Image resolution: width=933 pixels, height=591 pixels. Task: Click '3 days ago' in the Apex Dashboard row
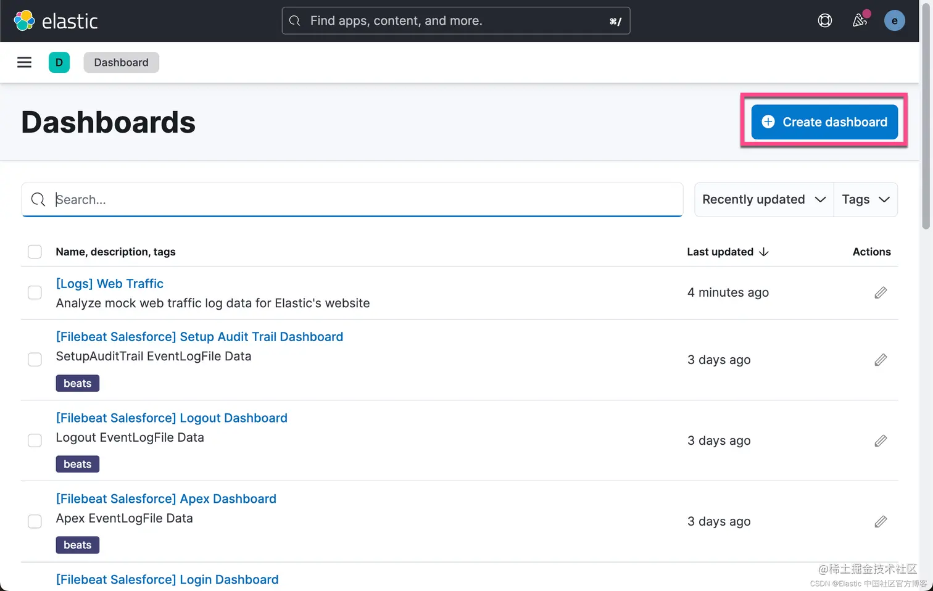719,521
